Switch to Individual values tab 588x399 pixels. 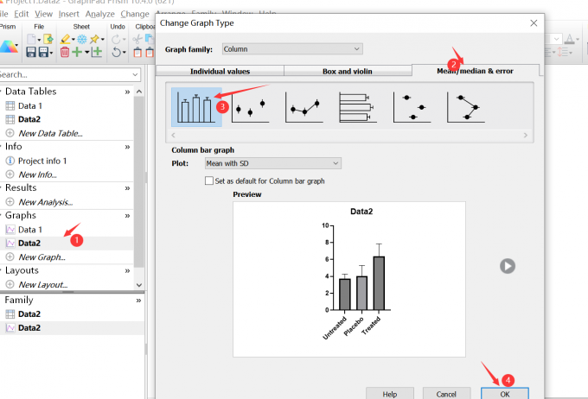220,71
